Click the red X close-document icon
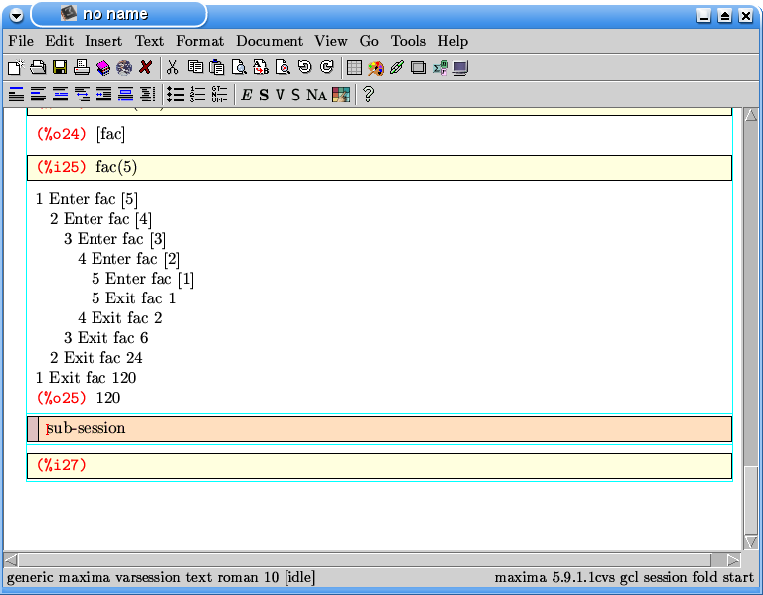This screenshot has width=763, height=595. (x=145, y=68)
